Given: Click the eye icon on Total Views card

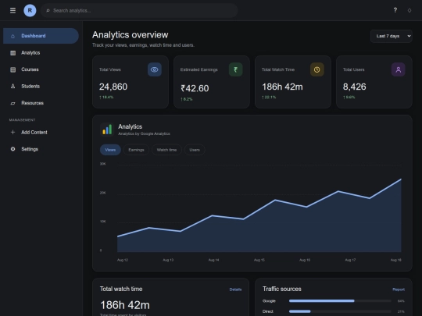Looking at the screenshot, I should click(x=155, y=69).
